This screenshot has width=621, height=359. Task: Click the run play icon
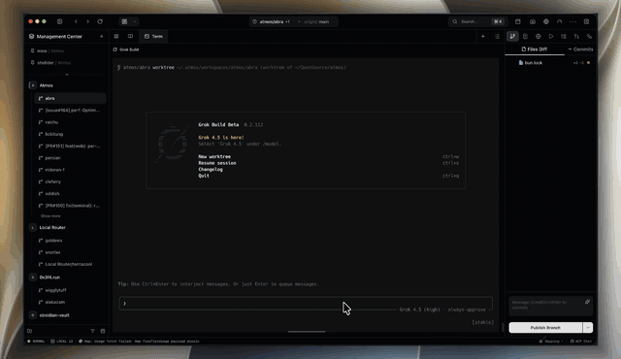(x=551, y=37)
